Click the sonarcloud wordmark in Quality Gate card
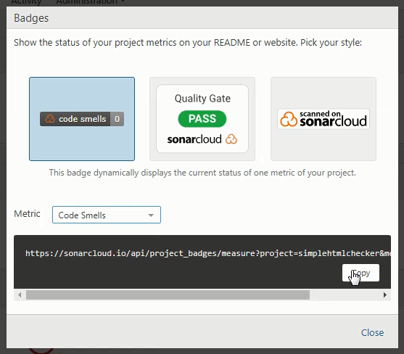 [x=194, y=139]
